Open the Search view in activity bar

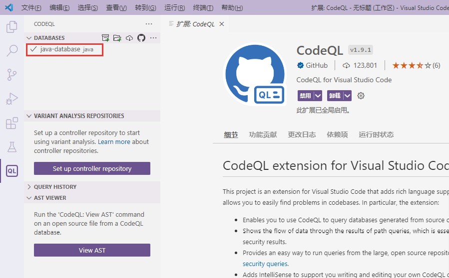click(12, 51)
